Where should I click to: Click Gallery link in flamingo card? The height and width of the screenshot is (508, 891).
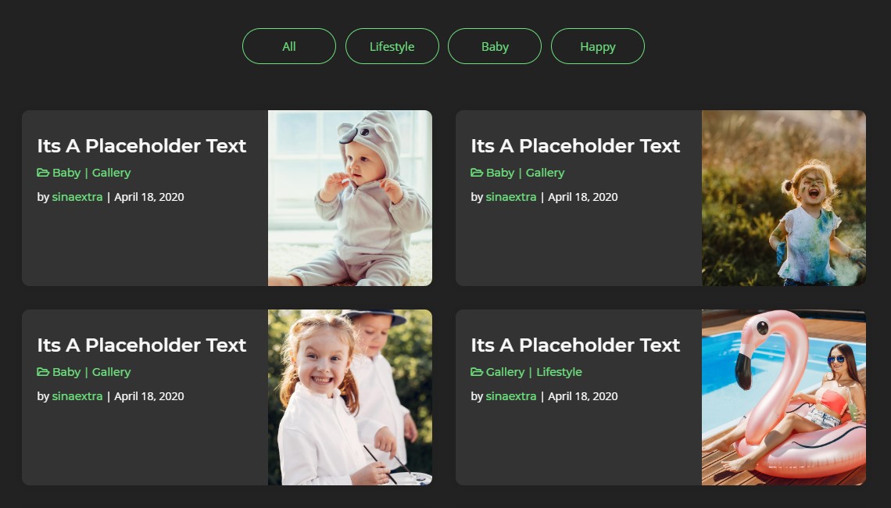505,372
